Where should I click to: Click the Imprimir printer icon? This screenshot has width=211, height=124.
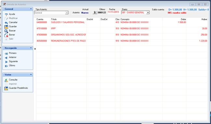click(x=6, y=84)
